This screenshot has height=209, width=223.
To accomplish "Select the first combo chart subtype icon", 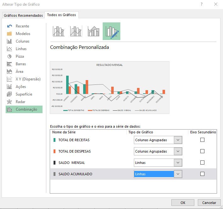I will coord(59,31).
